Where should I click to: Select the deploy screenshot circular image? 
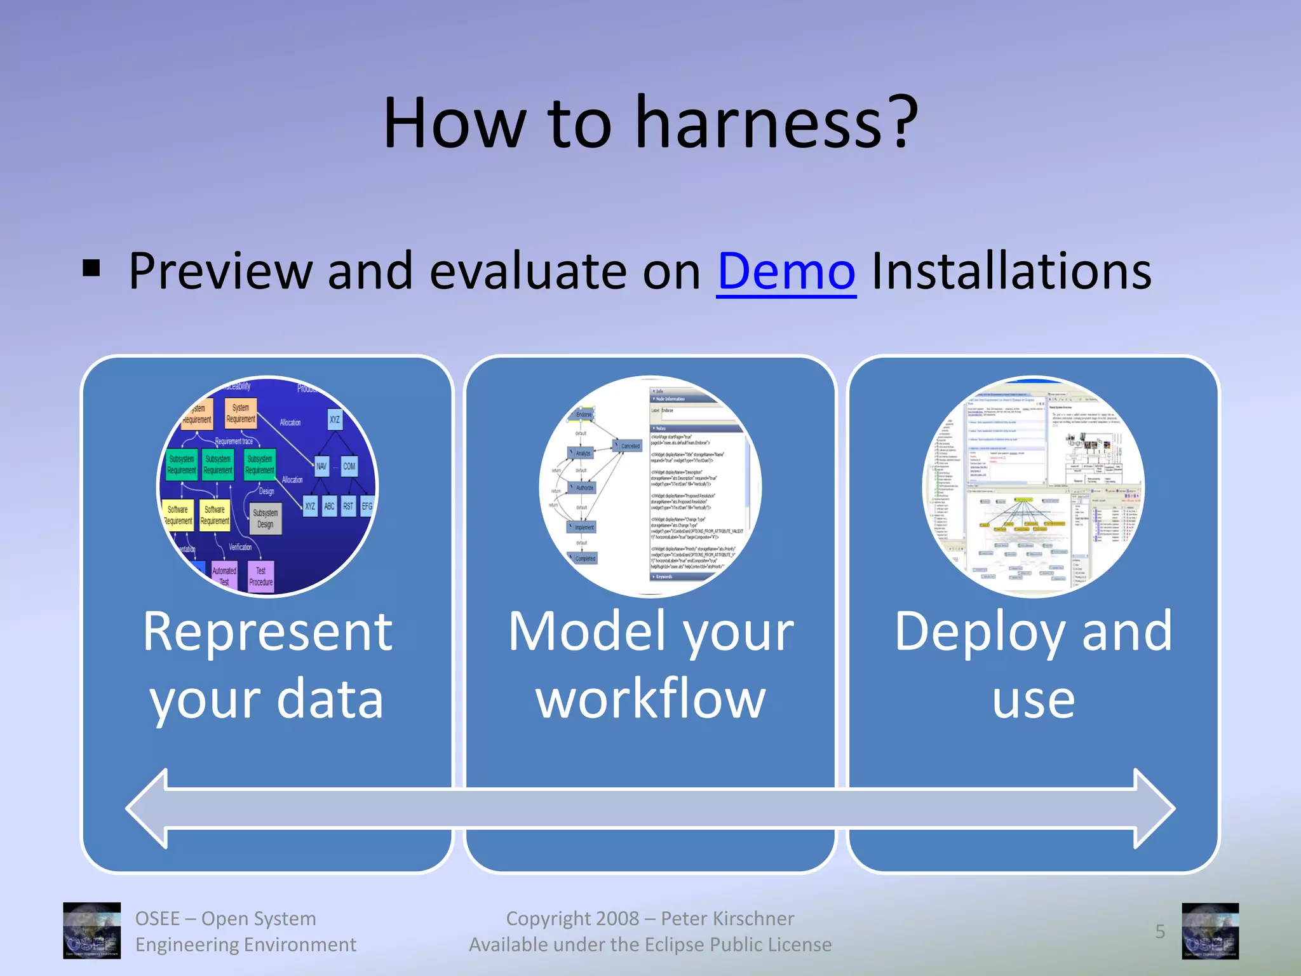1033,487
